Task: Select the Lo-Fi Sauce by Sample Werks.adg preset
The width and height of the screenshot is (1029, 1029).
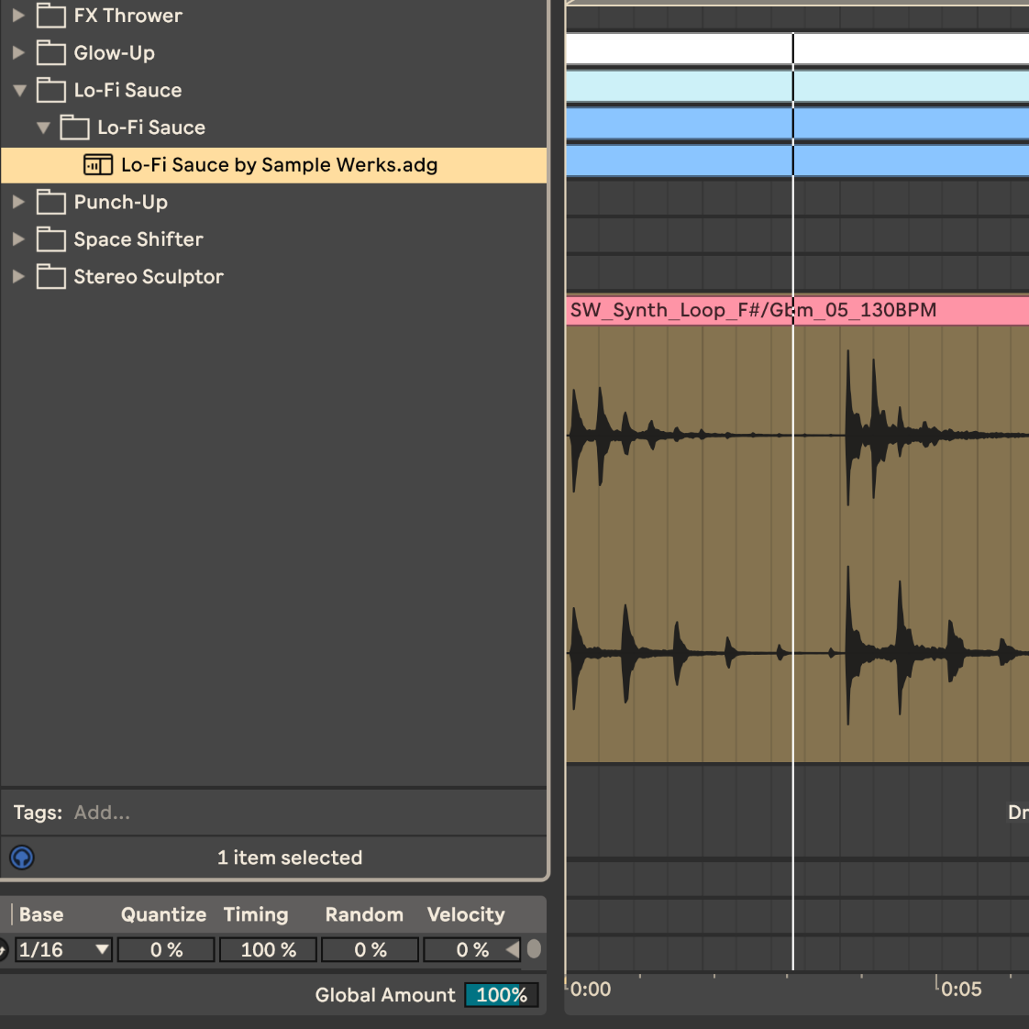Action: [279, 165]
